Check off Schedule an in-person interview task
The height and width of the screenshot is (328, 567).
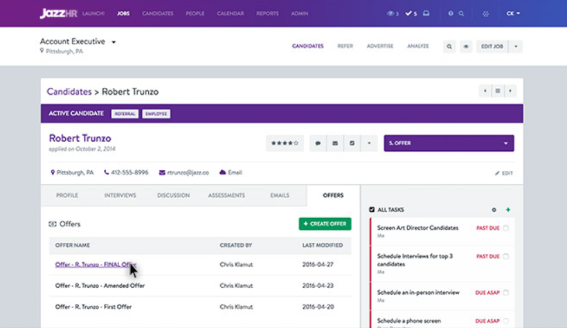pyautogui.click(x=506, y=292)
